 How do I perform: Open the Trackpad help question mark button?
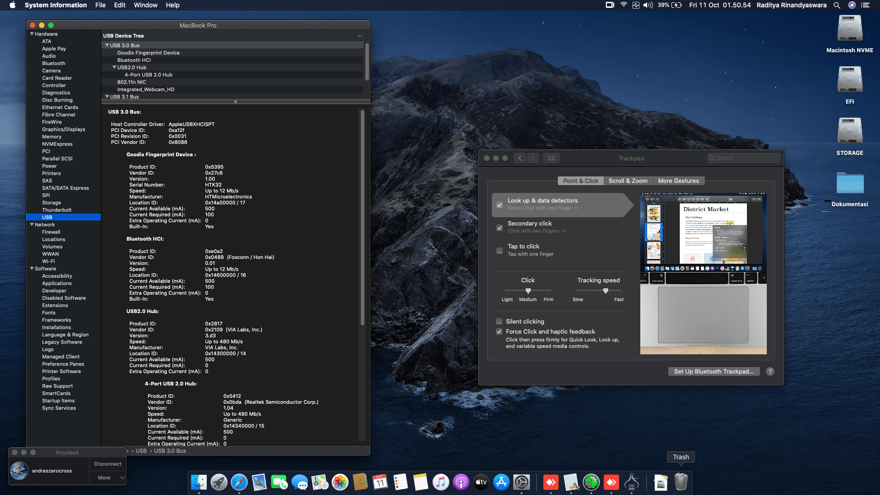[x=770, y=372]
